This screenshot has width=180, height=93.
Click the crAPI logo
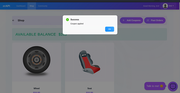pos(6,6)
